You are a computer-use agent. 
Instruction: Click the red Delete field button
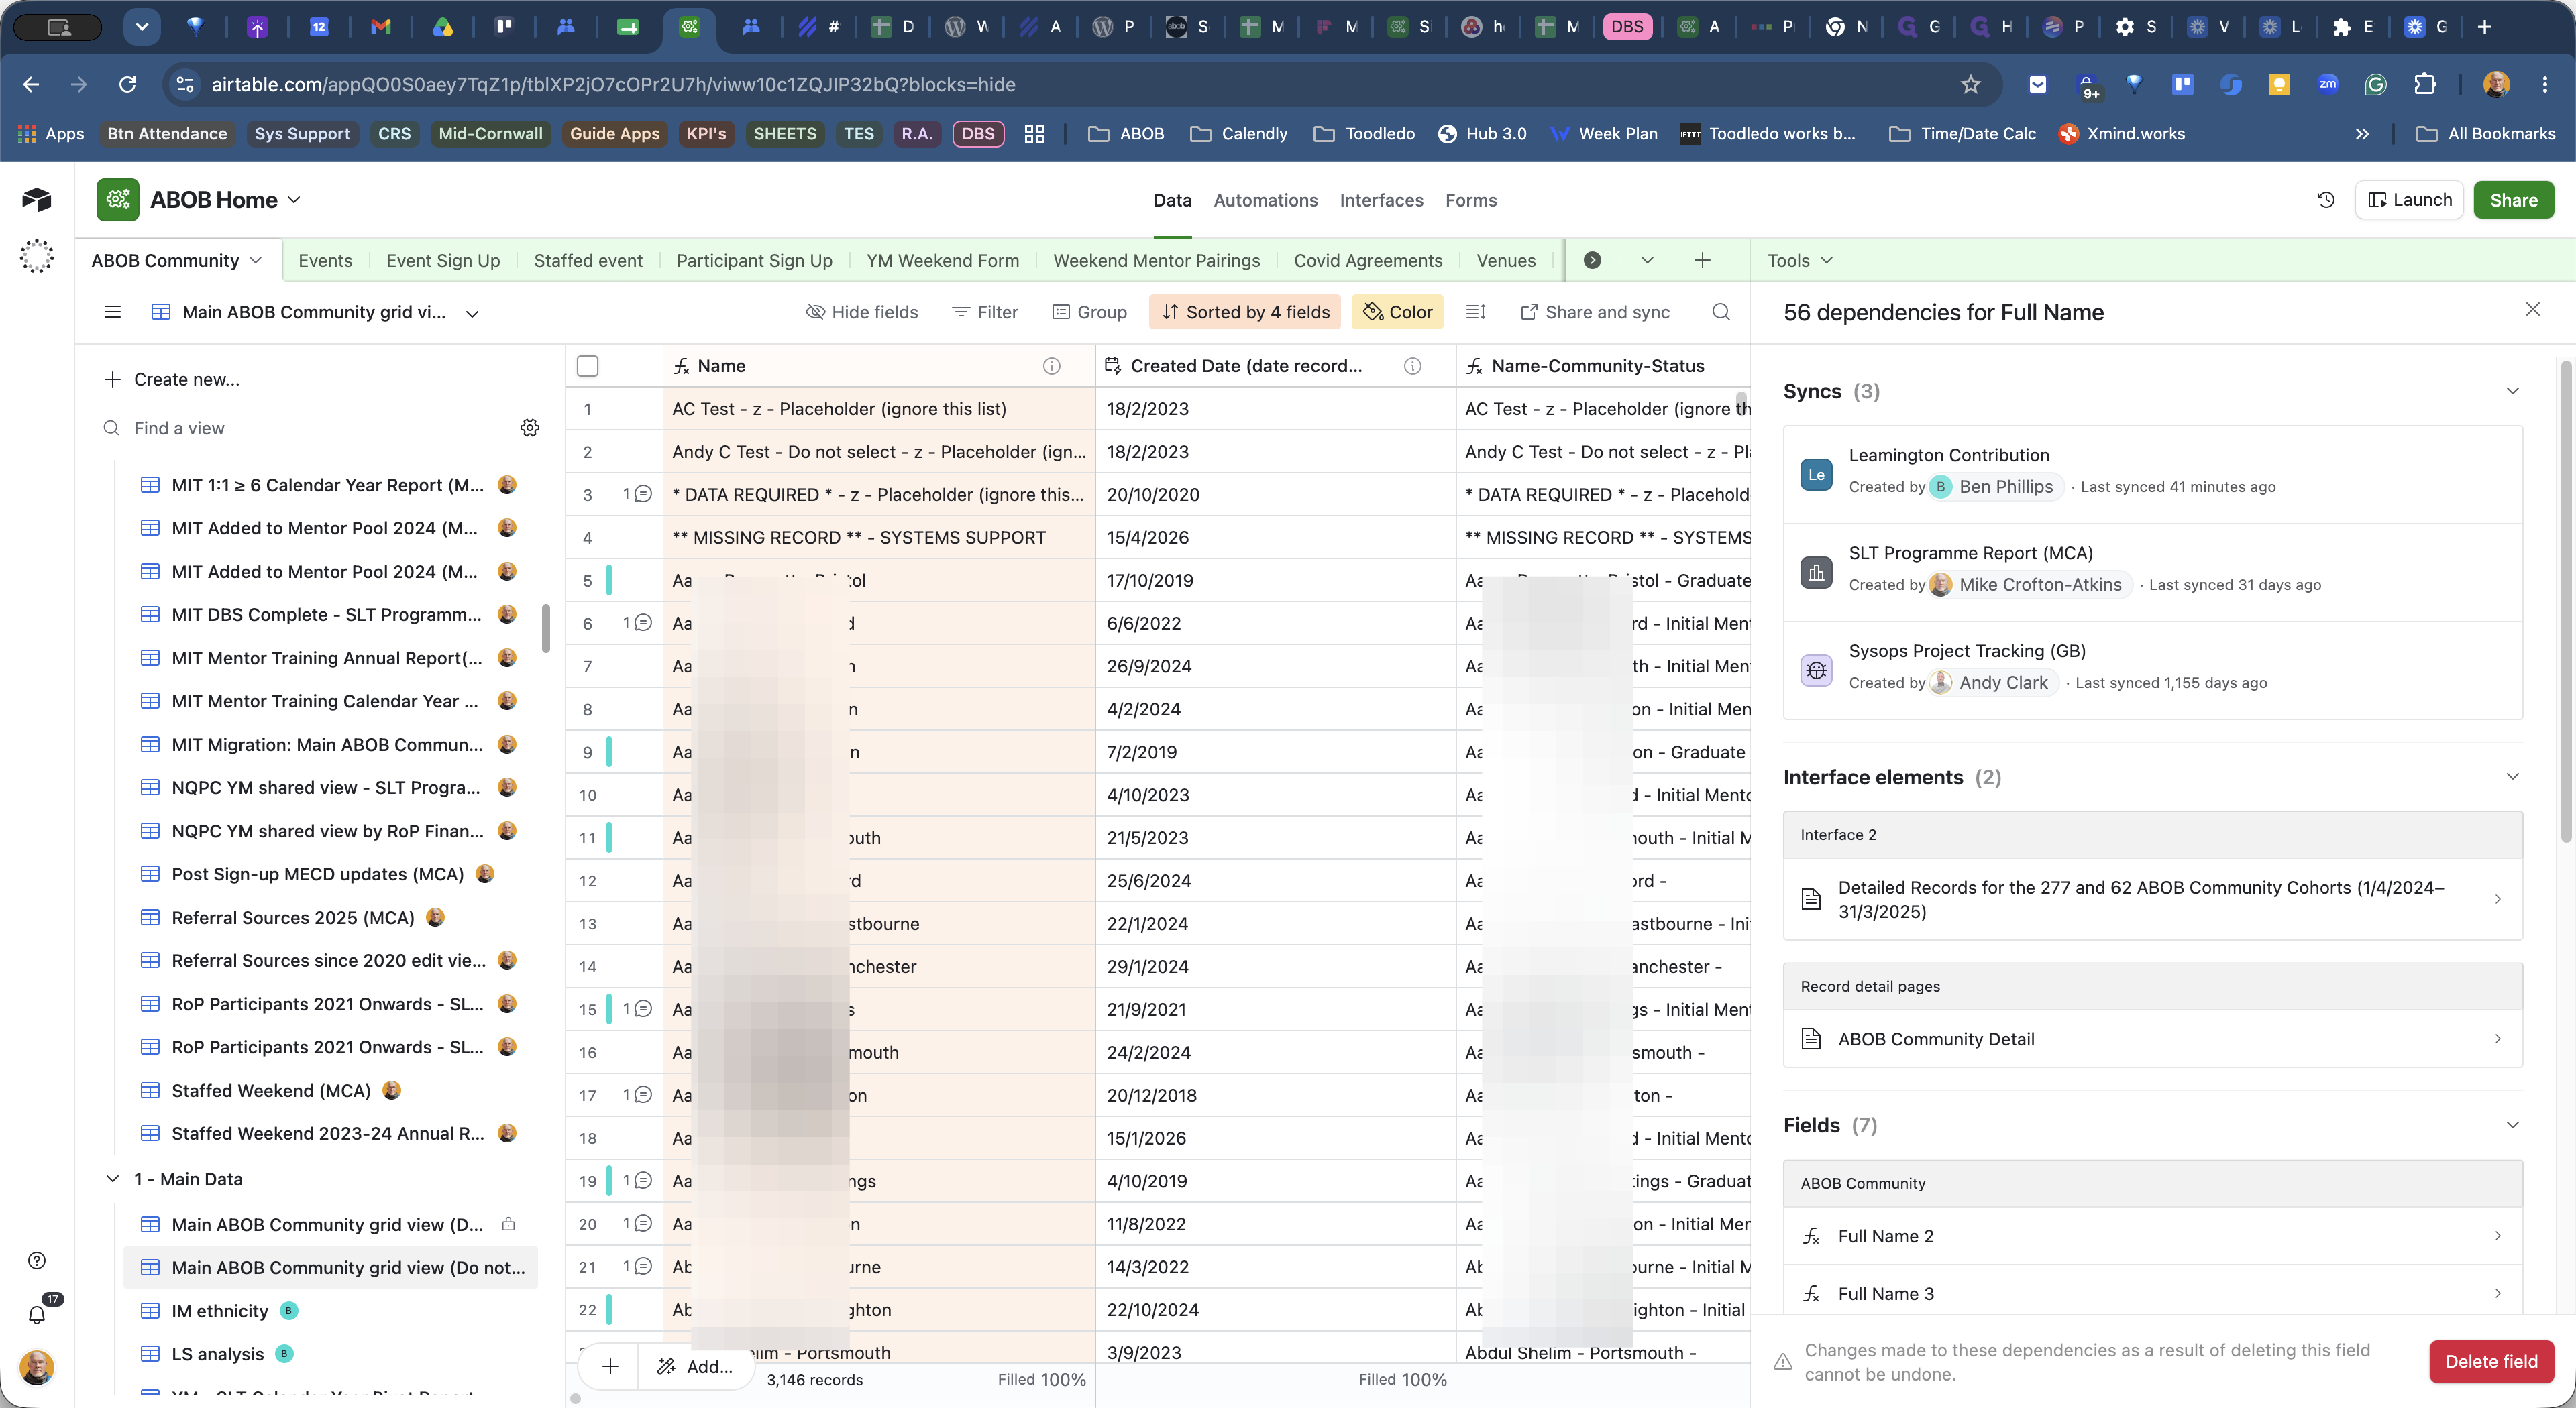[2491, 1361]
